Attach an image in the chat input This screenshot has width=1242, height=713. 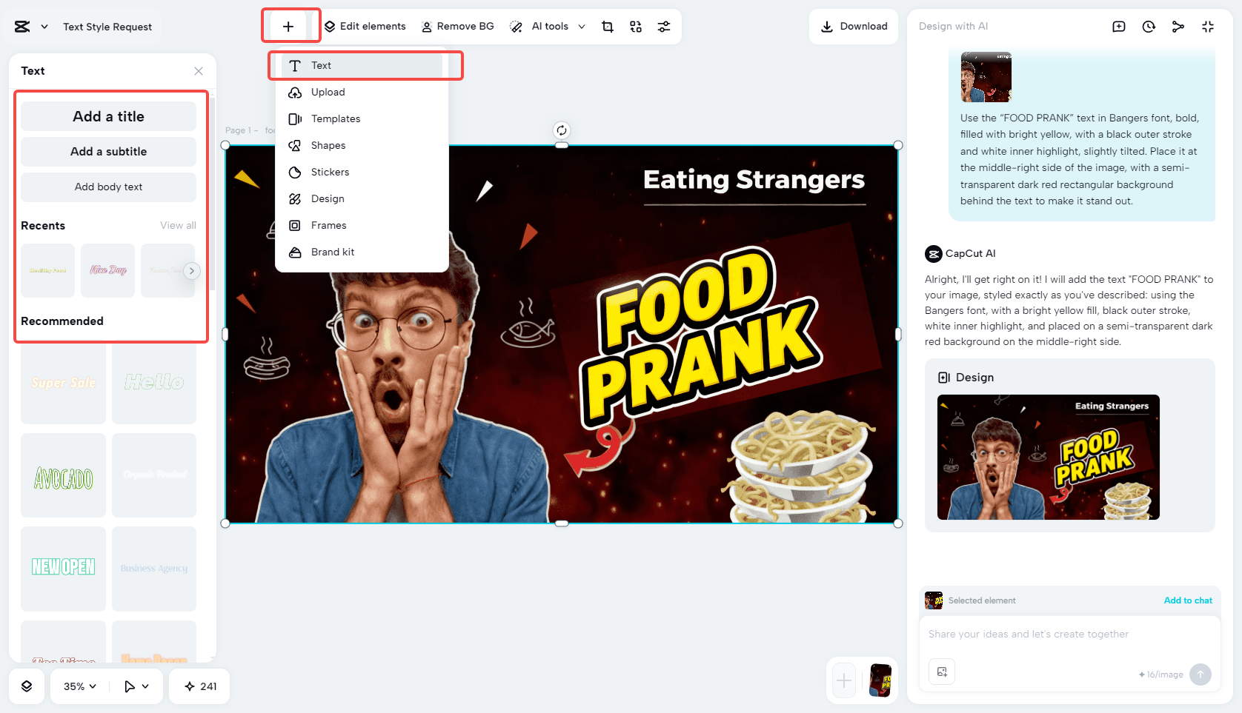[x=942, y=672]
